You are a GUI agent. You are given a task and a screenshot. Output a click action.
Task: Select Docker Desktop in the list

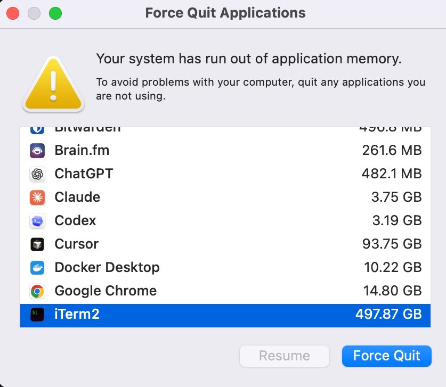(x=107, y=267)
